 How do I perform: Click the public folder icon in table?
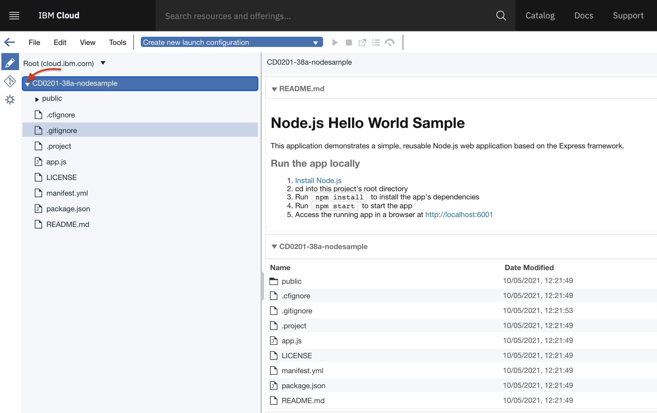pos(274,281)
